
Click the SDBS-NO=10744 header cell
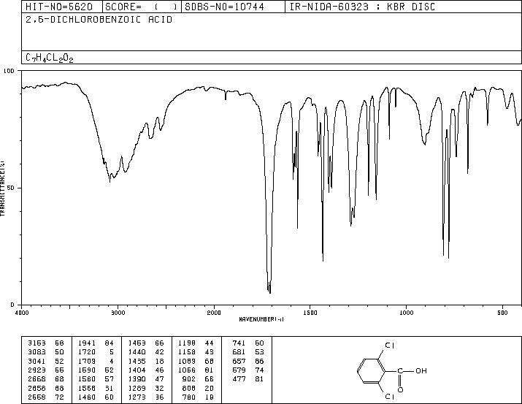click(224, 7)
